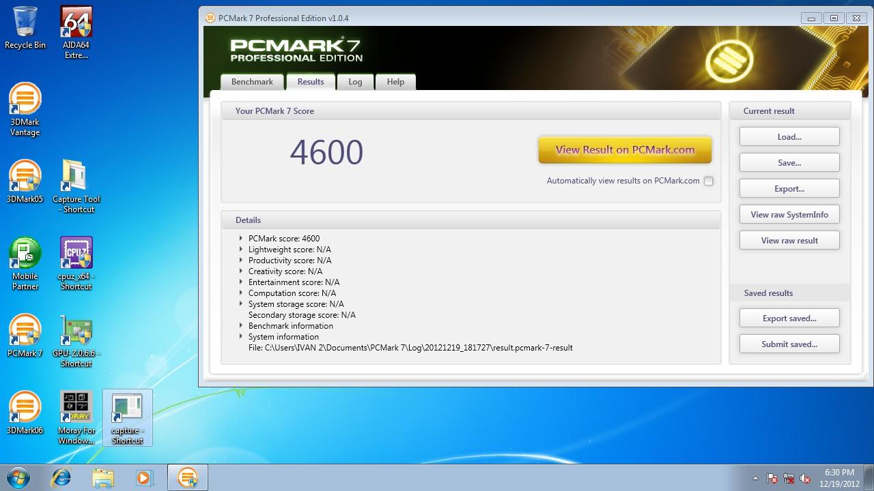This screenshot has width=874, height=491.
Task: Click the Load... button
Action: (789, 137)
